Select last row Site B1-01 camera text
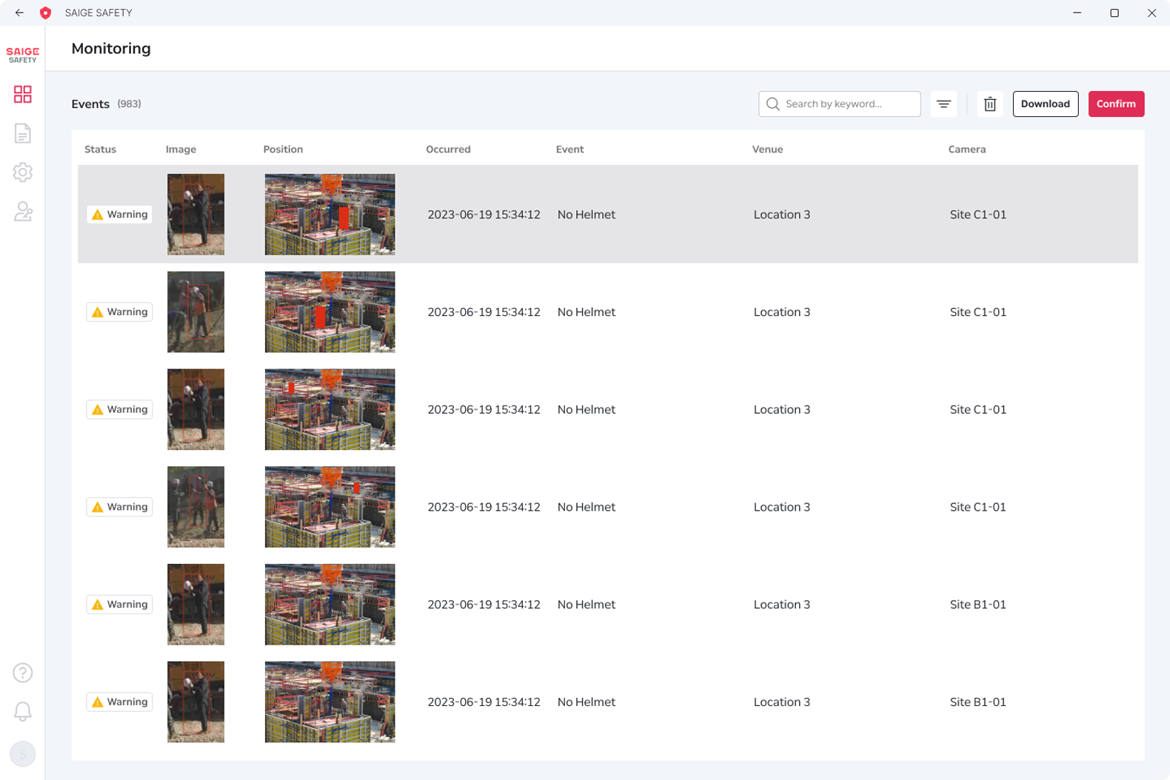This screenshot has height=780, width=1170. tap(977, 702)
